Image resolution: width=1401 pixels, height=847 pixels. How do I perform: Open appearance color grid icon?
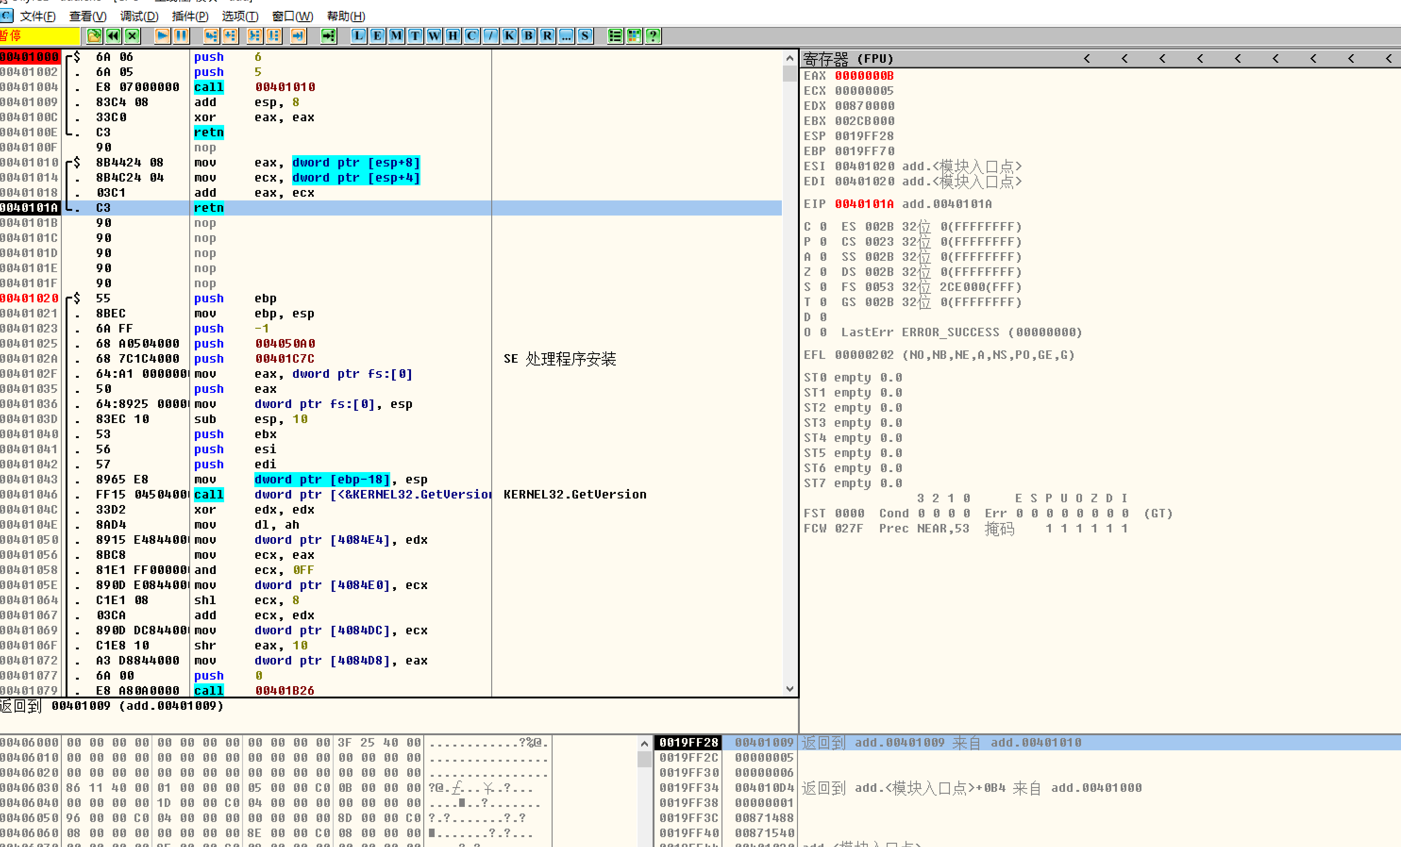tap(634, 36)
